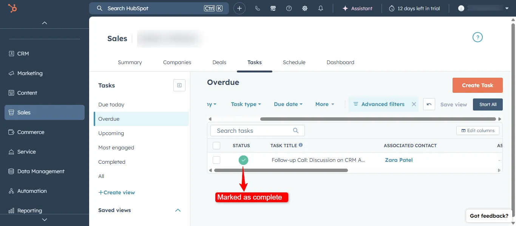Switch to the Summary tab
Viewport: 516px width, 226px height.
130,62
